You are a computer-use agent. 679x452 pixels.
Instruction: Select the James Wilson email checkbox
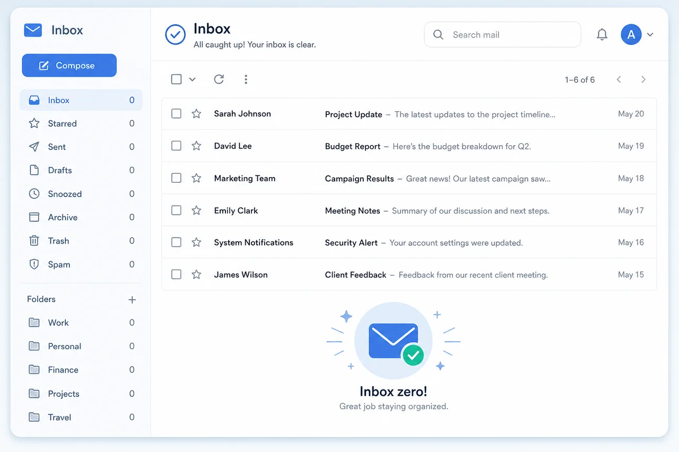click(x=176, y=274)
